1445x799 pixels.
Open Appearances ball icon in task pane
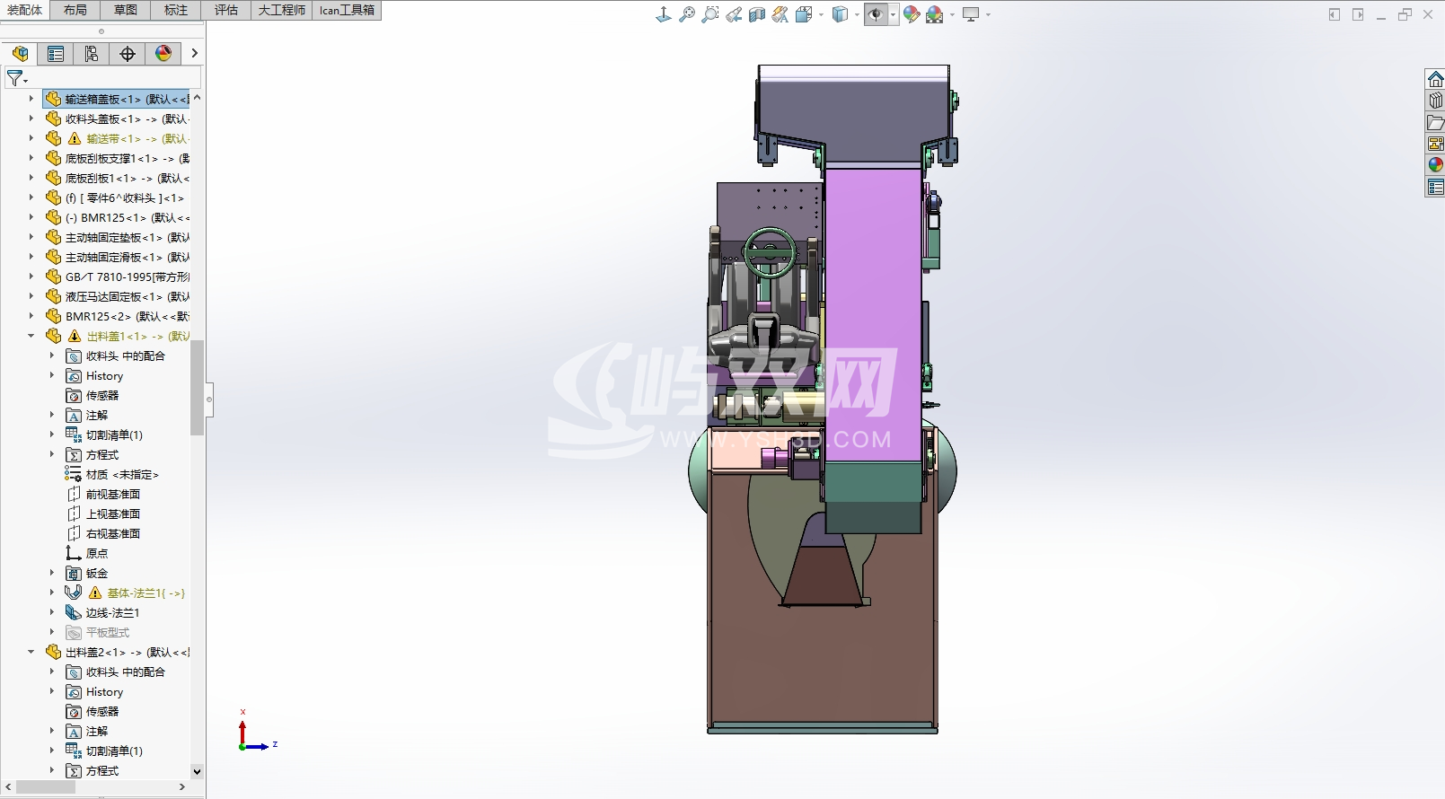click(x=1435, y=165)
